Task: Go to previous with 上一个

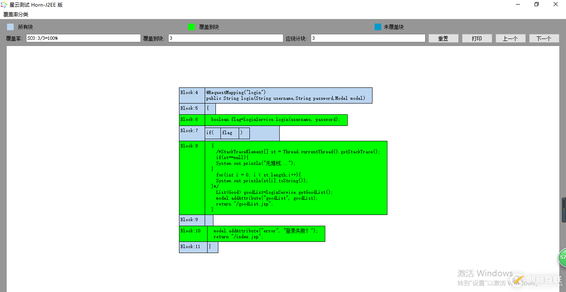Action: coord(510,39)
